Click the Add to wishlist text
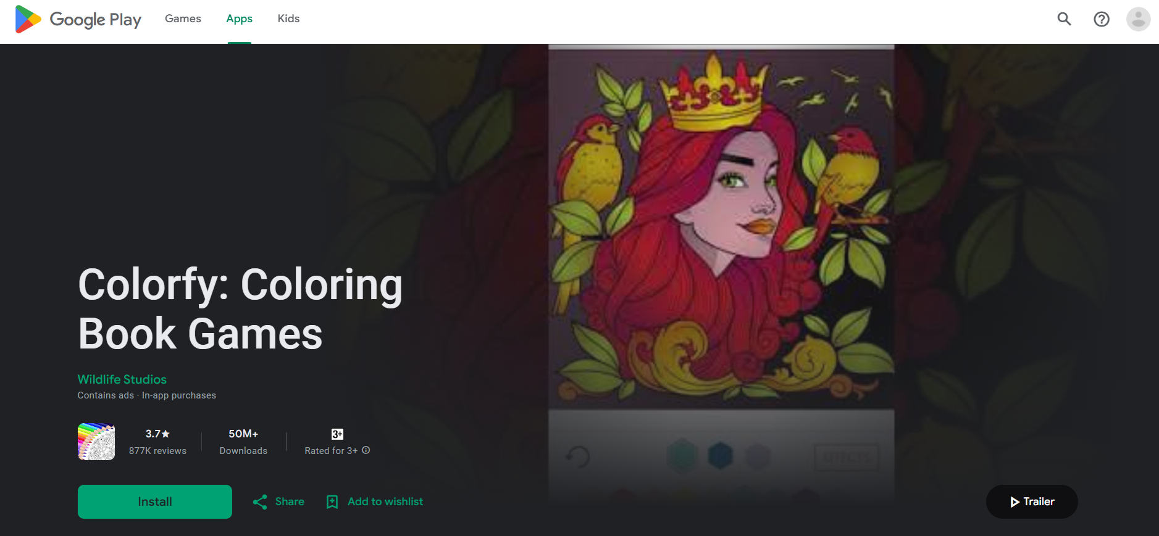Screen dimensions: 1159x536 click(385, 501)
